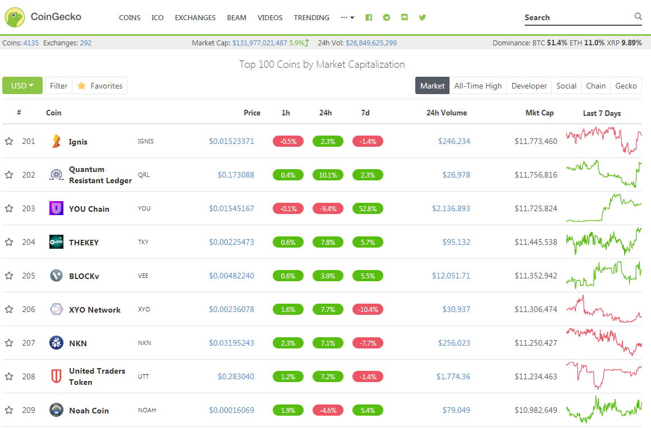Image resolution: width=651 pixels, height=428 pixels.
Task: Open the Telegram social icon
Action: coord(387,17)
